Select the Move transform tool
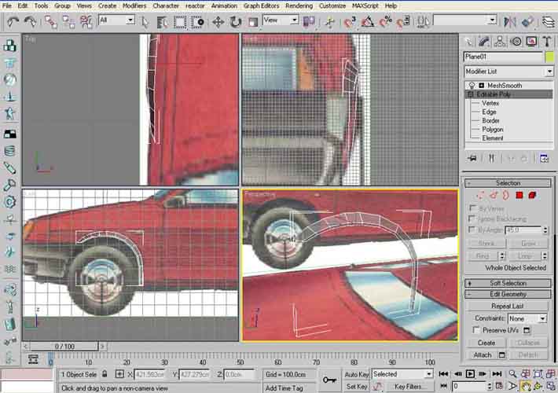The image size is (558, 393). [x=218, y=21]
